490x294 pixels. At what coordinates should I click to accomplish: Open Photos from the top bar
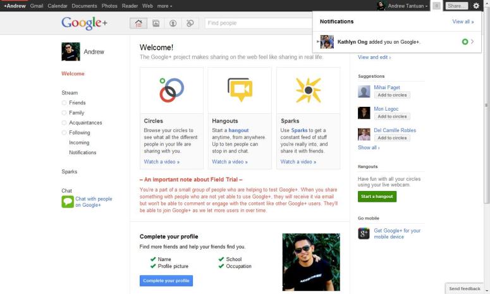tap(109, 6)
